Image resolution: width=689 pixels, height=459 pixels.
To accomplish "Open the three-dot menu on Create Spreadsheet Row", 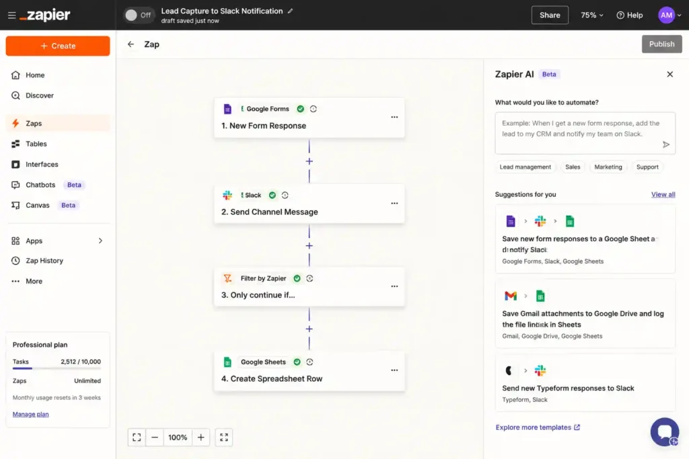I will (394, 370).
